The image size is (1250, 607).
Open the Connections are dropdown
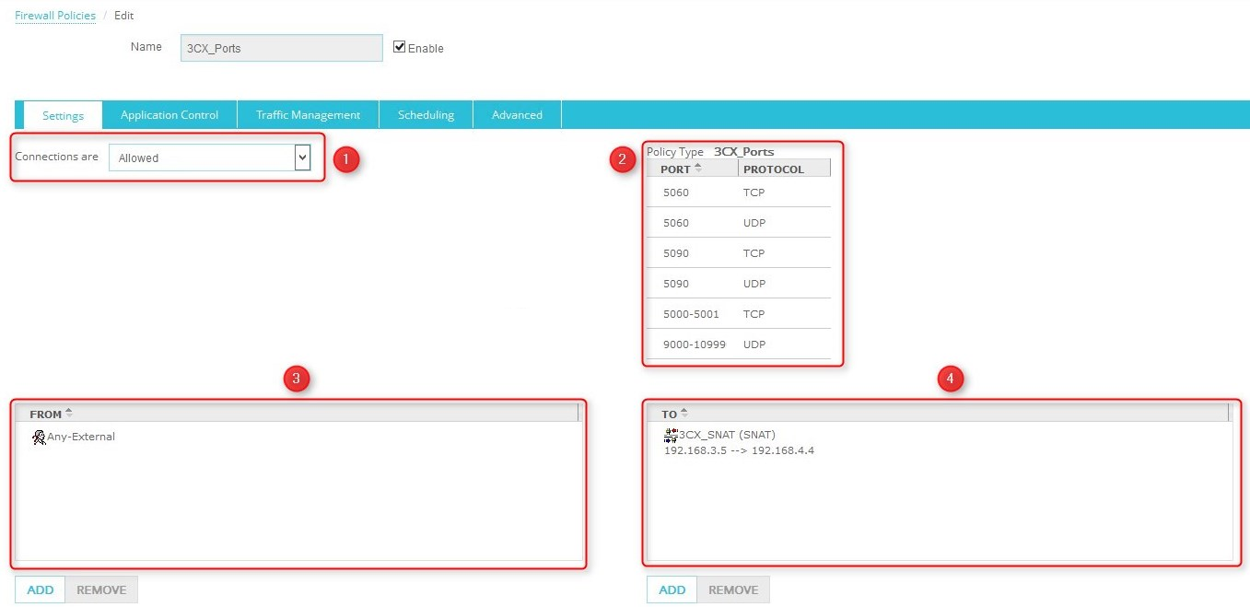point(209,158)
